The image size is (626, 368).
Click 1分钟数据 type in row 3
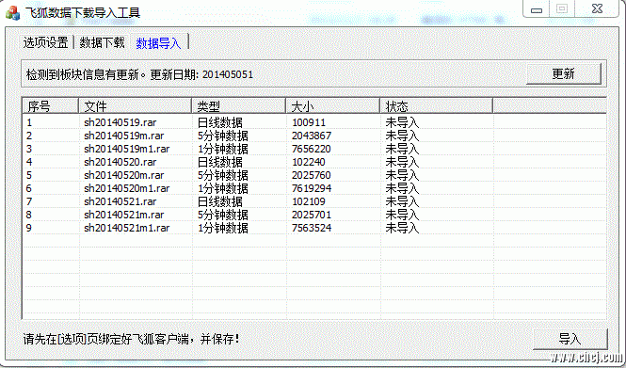(223, 149)
